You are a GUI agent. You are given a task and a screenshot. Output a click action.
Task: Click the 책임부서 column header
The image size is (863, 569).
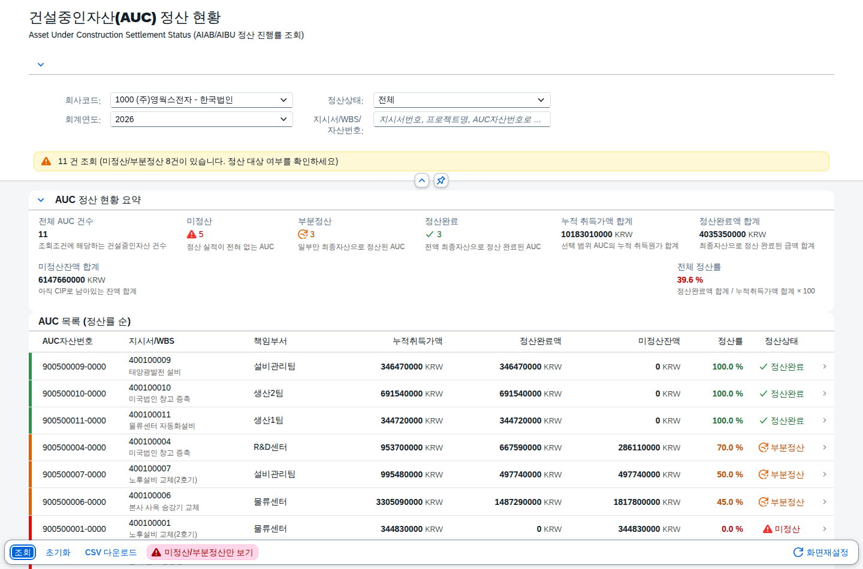coord(270,341)
